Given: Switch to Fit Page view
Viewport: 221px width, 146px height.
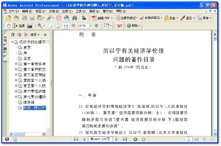Looking at the screenshot, I should 58,26.
